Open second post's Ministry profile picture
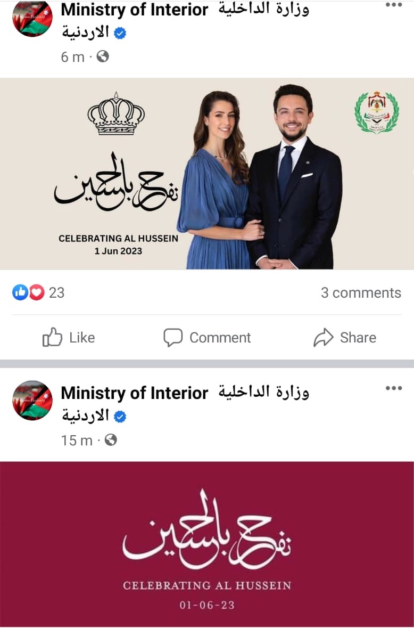 (x=32, y=400)
